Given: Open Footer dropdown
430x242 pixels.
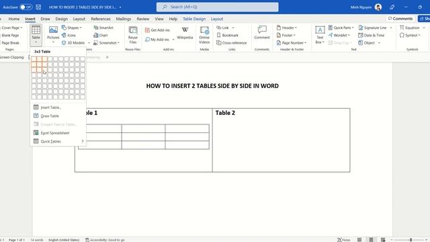Looking at the screenshot, I should tap(286, 36).
